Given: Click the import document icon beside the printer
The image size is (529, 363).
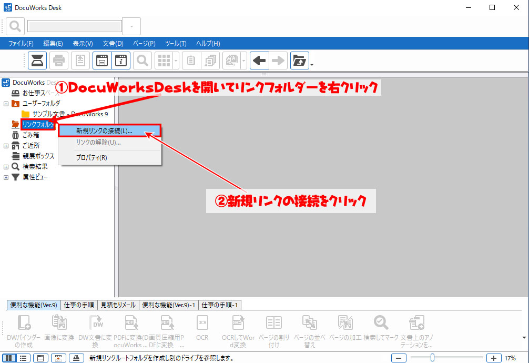Looking at the screenshot, I should (80, 61).
